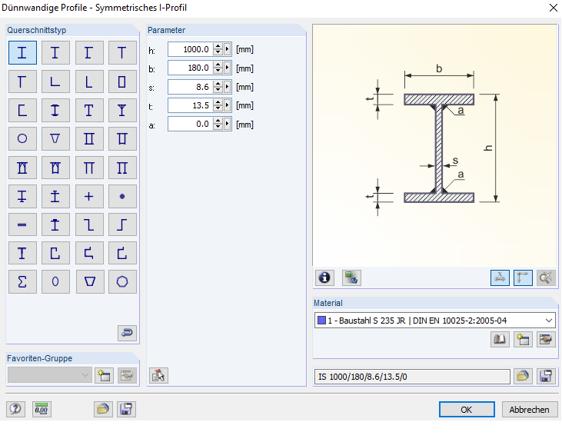Adjust web thickness s spinner
The height and width of the screenshot is (442, 562).
click(x=218, y=87)
